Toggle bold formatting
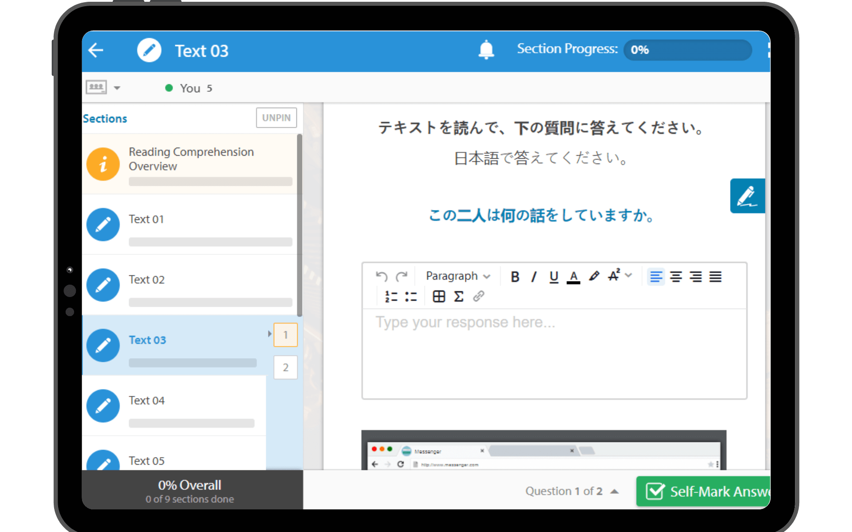This screenshot has height=532, width=852. click(515, 277)
